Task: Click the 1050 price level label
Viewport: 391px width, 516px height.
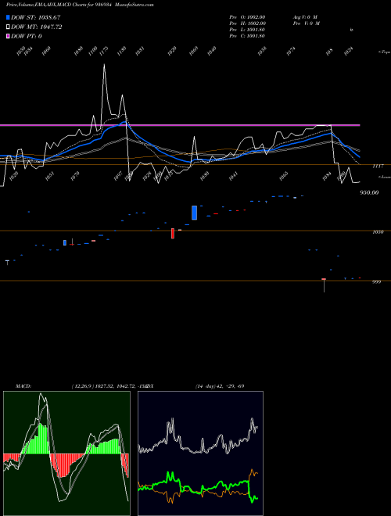Action: click(378, 232)
